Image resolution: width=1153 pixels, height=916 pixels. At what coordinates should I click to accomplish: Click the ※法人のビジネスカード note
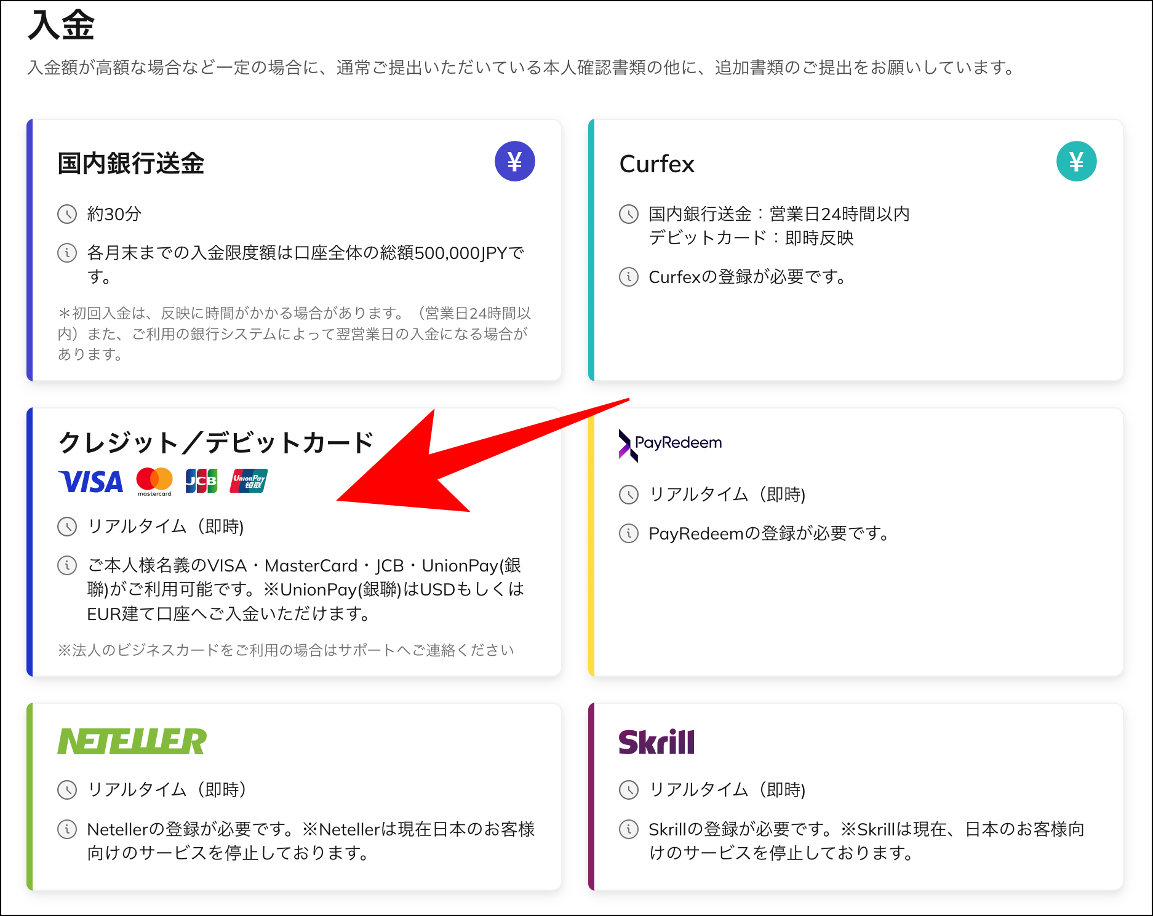286,650
